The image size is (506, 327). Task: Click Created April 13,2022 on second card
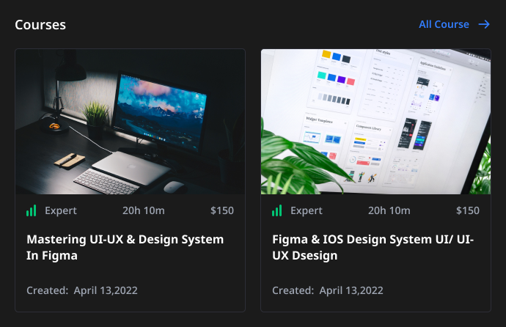(328, 290)
